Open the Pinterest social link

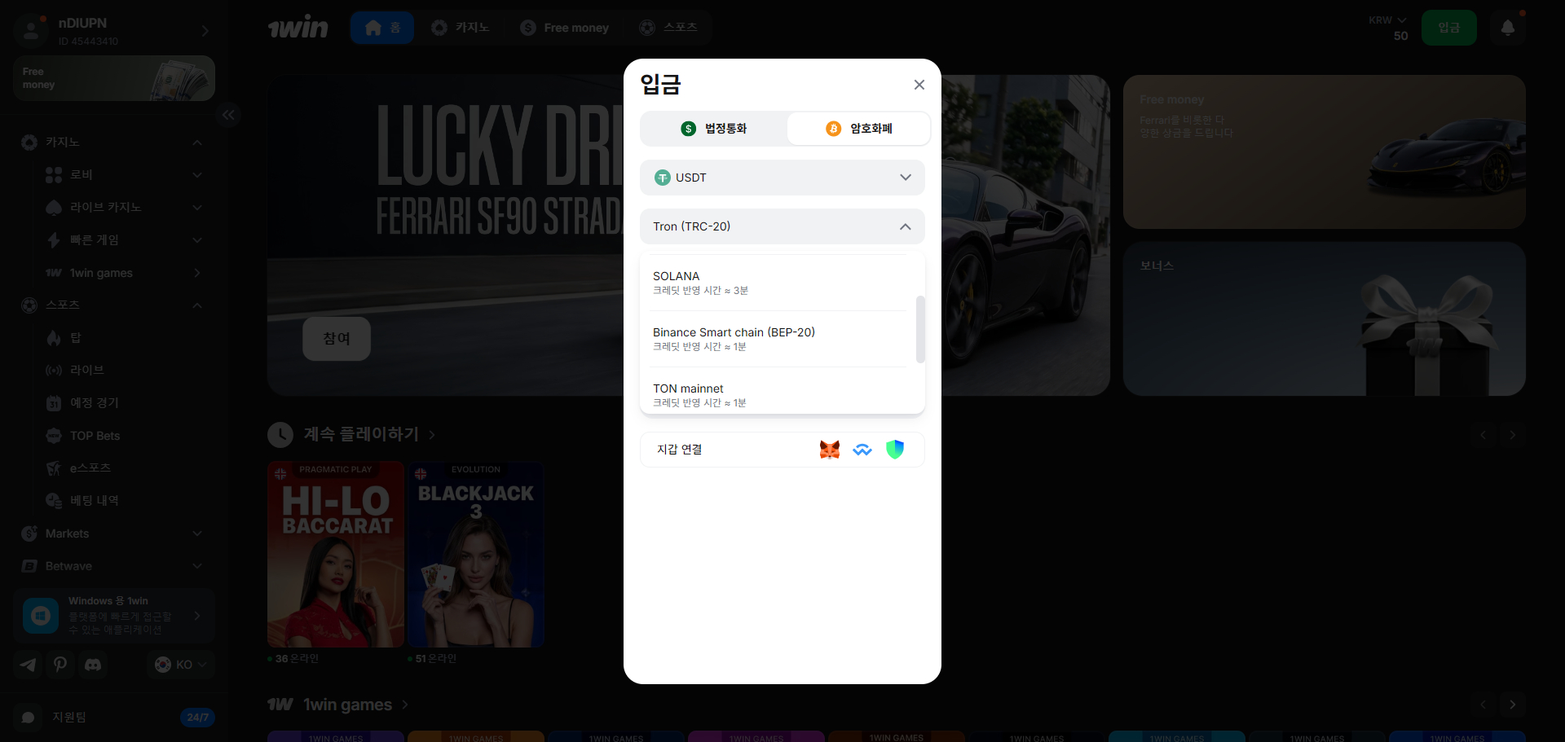60,665
